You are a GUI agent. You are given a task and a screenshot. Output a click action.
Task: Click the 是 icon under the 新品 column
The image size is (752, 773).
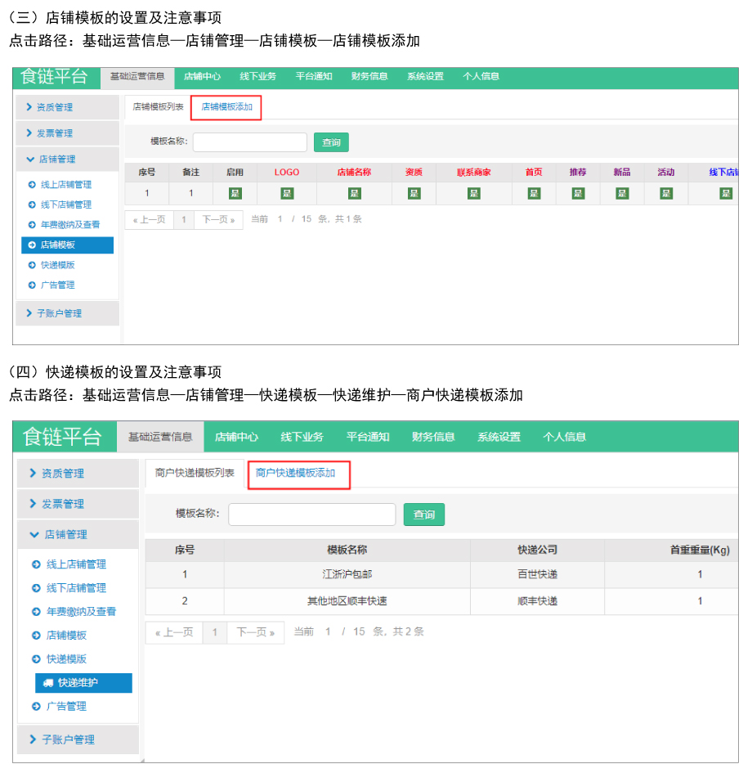coord(621,193)
